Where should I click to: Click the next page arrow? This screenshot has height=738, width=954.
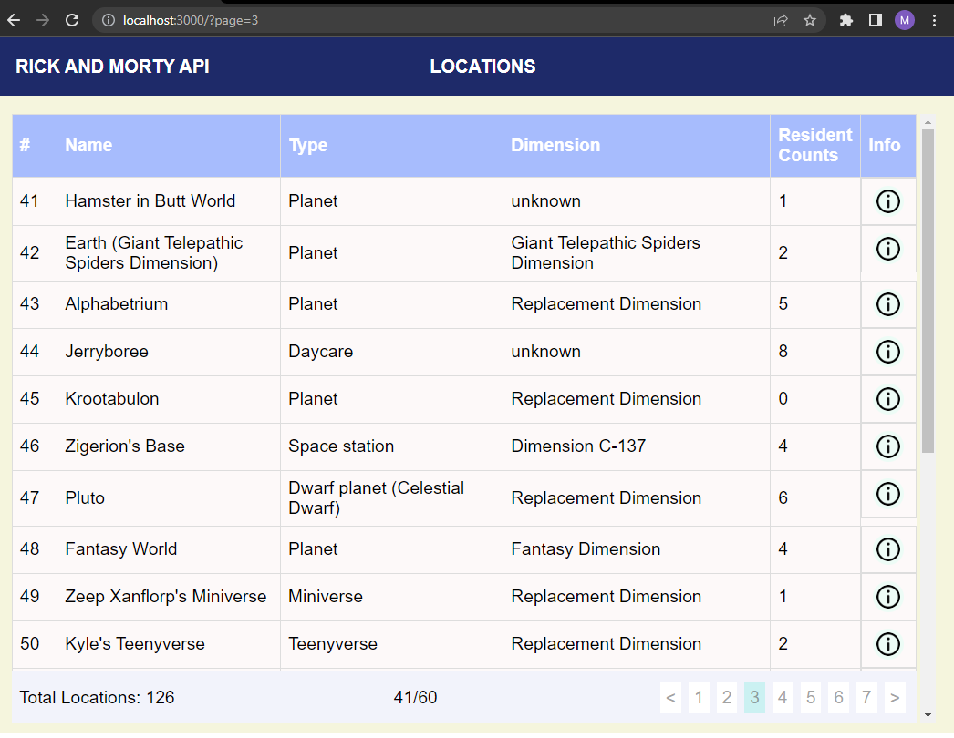point(895,697)
